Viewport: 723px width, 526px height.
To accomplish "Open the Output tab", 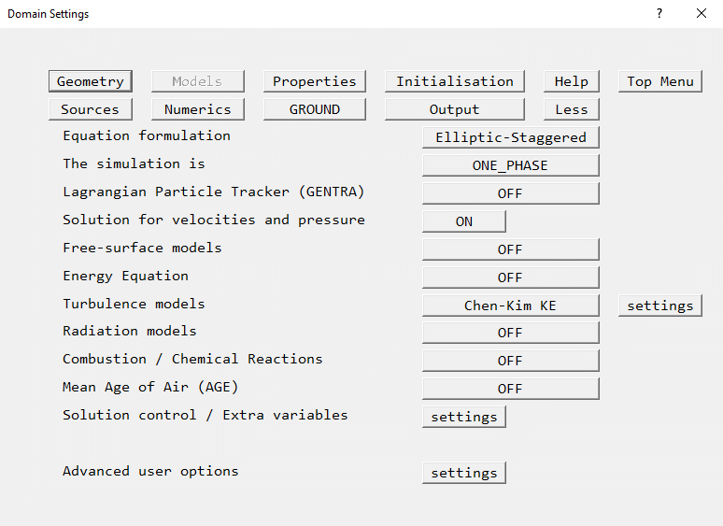I will pos(454,109).
